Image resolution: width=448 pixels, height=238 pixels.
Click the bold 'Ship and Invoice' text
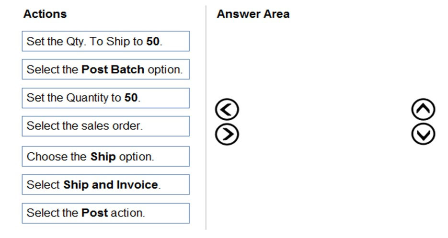tap(111, 185)
